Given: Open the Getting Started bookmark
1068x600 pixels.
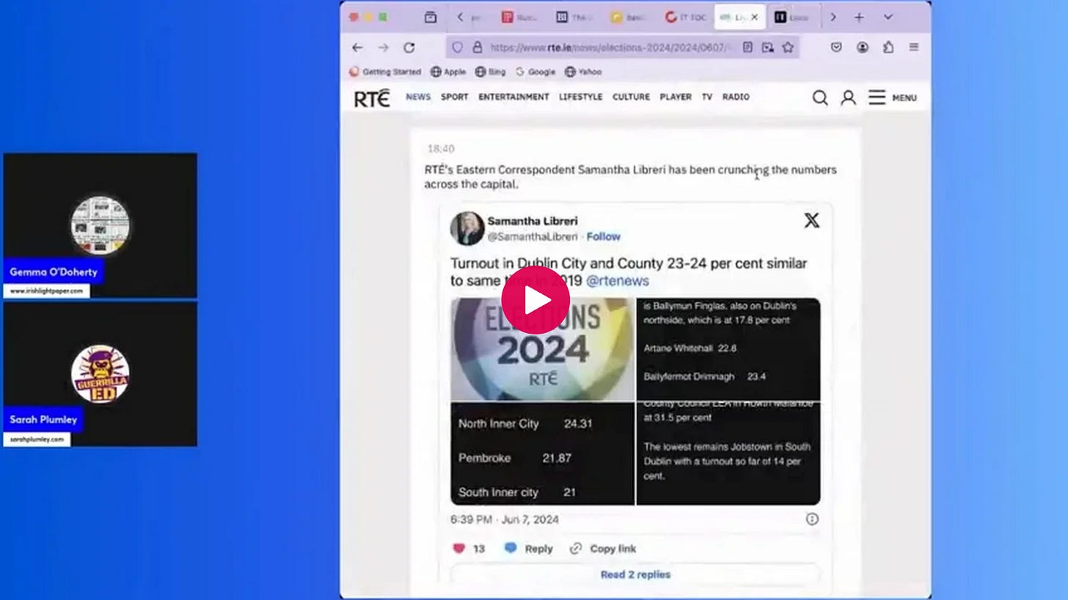Looking at the screenshot, I should point(385,72).
